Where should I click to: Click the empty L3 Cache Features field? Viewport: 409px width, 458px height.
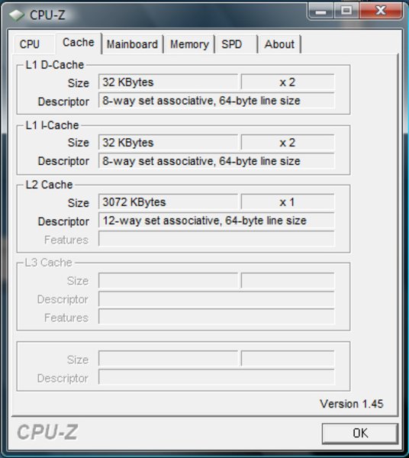(216, 317)
